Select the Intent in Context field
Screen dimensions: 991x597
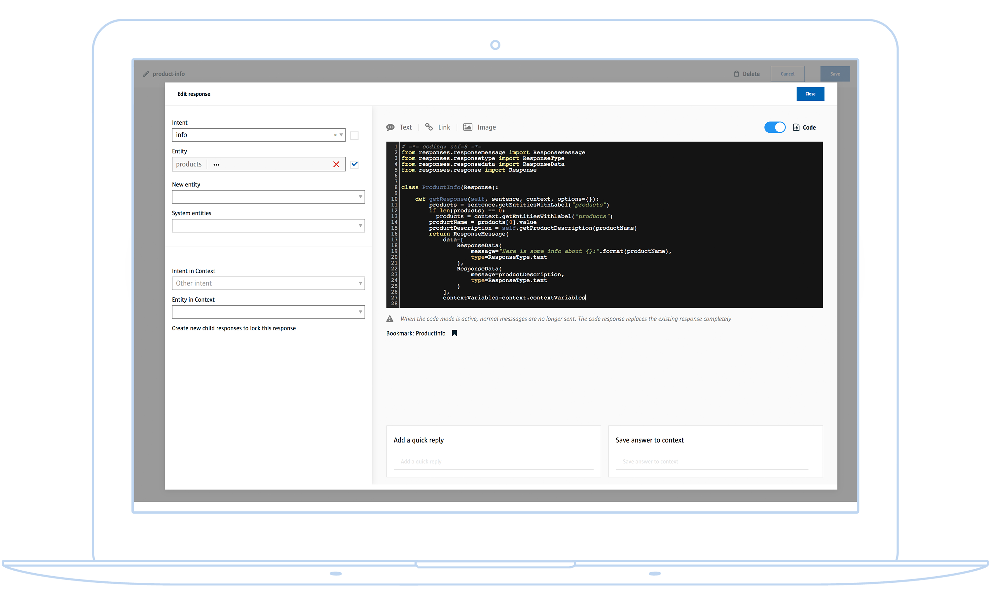pyautogui.click(x=268, y=283)
